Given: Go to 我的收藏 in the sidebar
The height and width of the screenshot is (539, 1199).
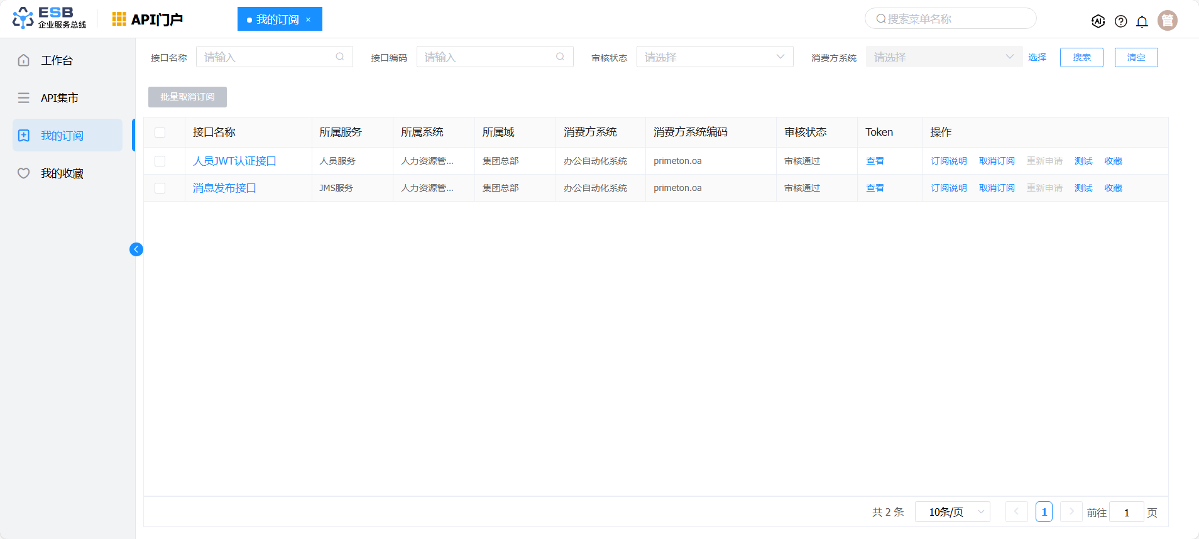Looking at the screenshot, I should [62, 173].
